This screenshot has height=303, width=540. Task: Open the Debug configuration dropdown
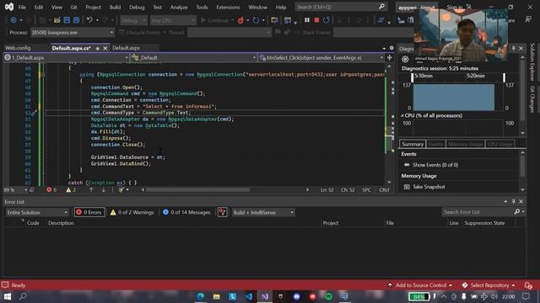pyautogui.click(x=133, y=20)
